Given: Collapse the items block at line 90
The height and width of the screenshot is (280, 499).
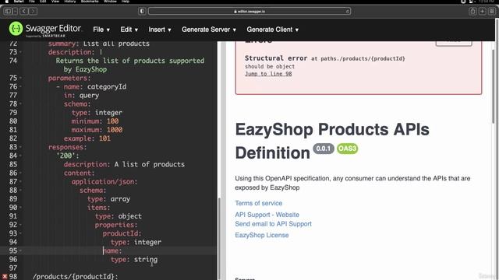Looking at the screenshot, I should (20, 208).
